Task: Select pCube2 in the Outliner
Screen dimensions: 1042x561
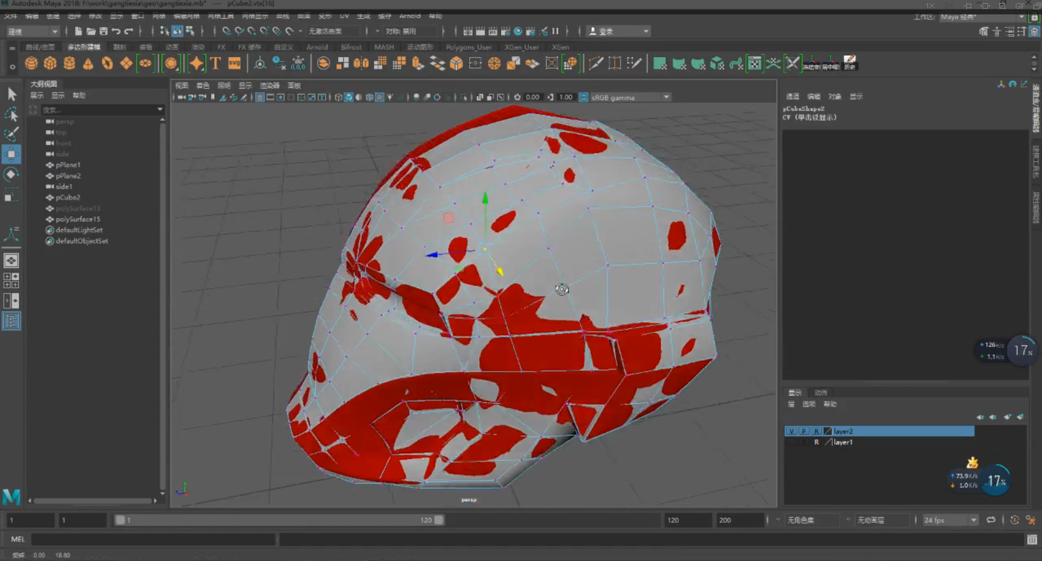Action: (x=68, y=198)
